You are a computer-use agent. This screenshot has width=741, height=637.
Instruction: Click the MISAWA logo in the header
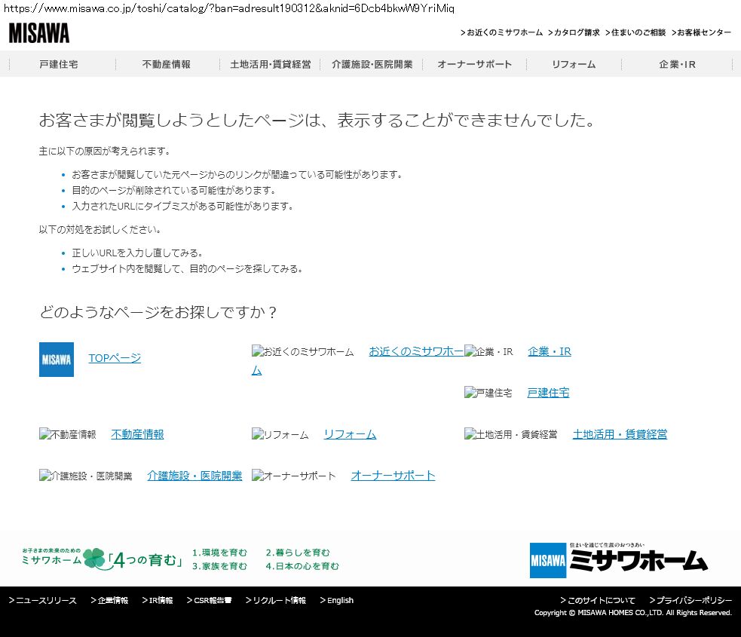(x=39, y=33)
